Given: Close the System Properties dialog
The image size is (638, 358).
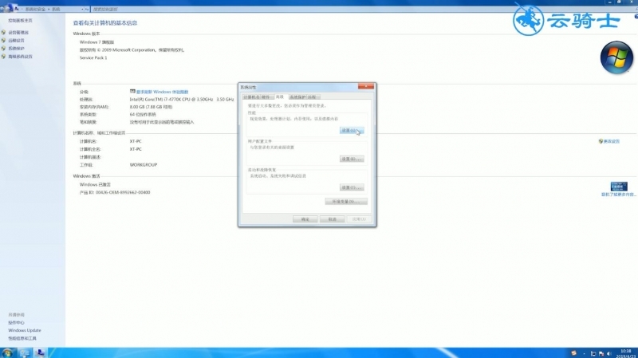Looking at the screenshot, I should click(366, 86).
